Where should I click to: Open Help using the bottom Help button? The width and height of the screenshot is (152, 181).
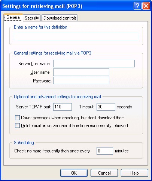tap(134, 173)
